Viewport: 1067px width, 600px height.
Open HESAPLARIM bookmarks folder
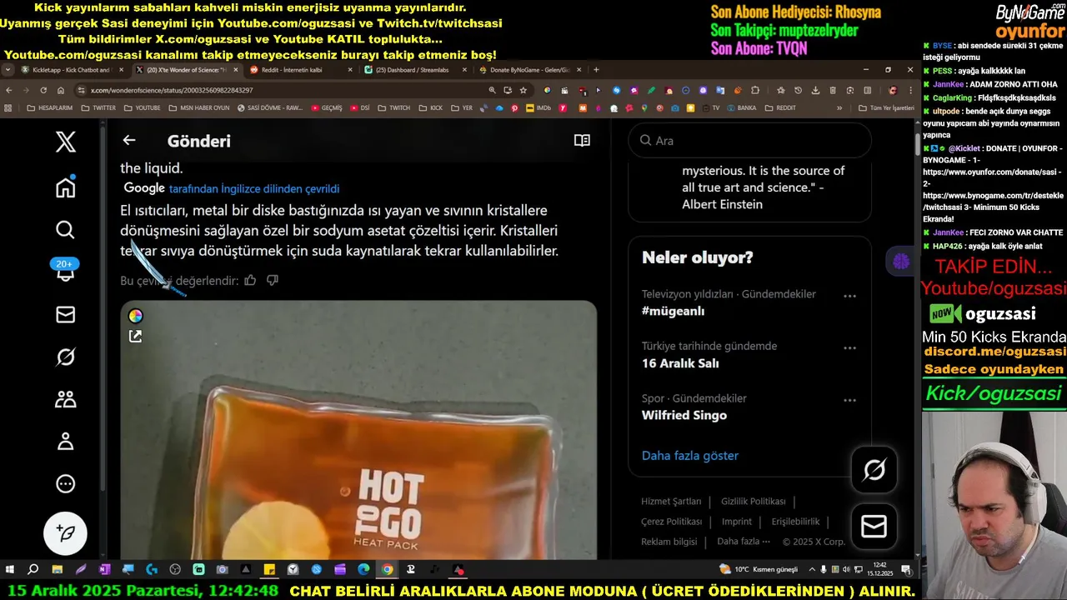(x=49, y=107)
